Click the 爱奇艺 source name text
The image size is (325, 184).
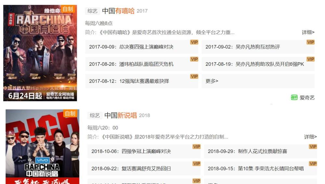[x=307, y=98]
